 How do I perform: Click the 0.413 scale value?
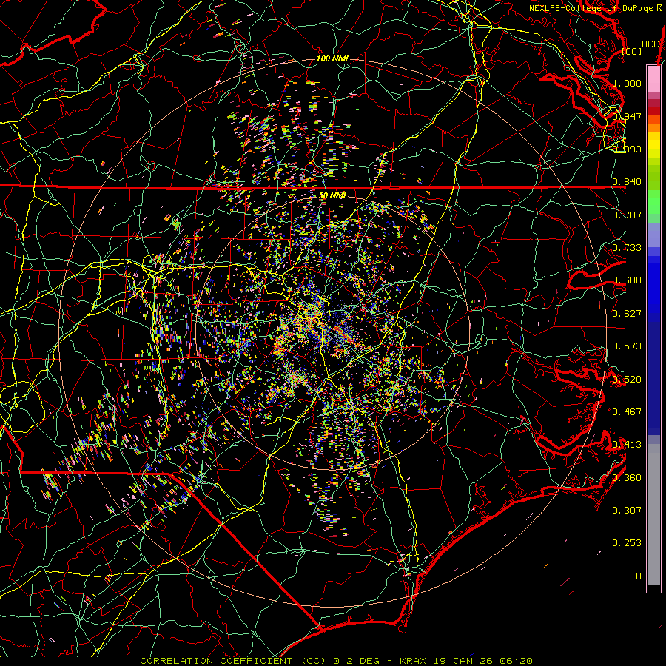coord(627,444)
